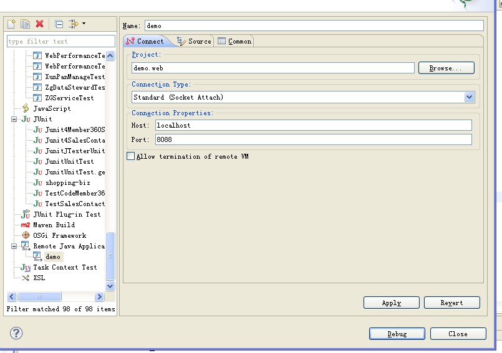
Task: Click the Apply button
Action: pyautogui.click(x=391, y=303)
